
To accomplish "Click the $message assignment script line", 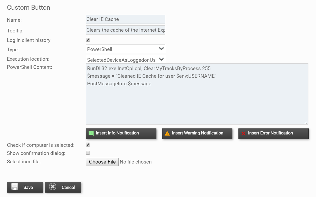I will [x=152, y=76].
